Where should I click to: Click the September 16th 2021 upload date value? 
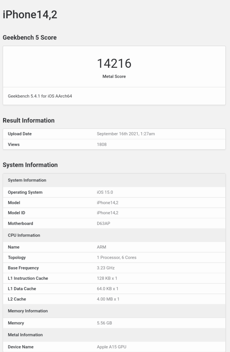(x=126, y=134)
